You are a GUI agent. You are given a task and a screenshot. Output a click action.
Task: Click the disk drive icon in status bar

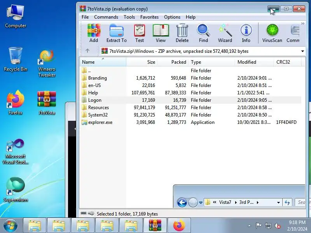[84, 213]
